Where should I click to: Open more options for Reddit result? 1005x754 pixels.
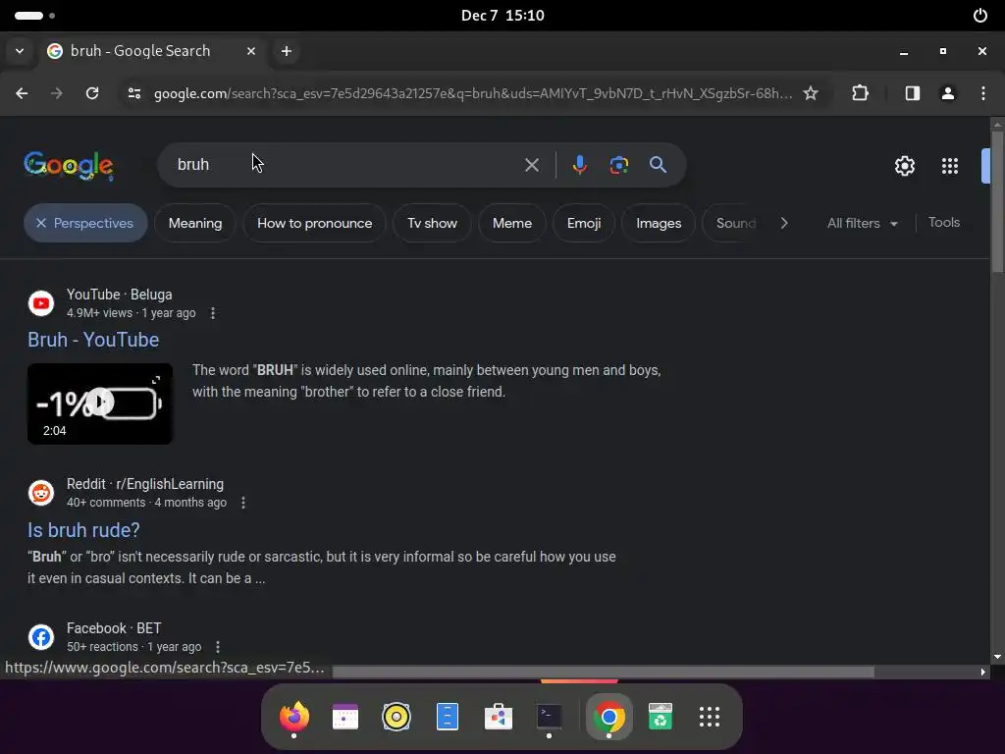(243, 503)
